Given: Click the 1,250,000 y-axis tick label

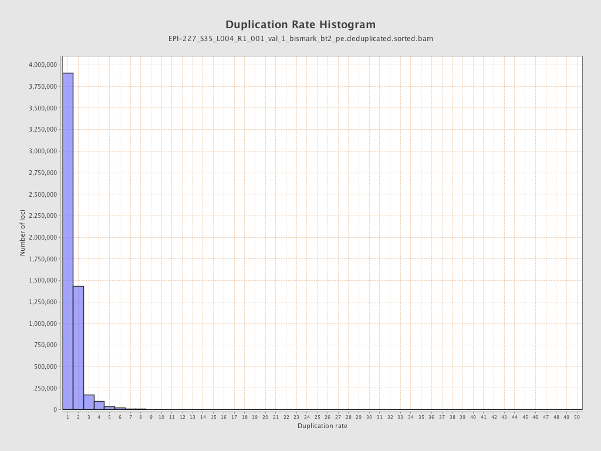Looking at the screenshot, I should [43, 302].
